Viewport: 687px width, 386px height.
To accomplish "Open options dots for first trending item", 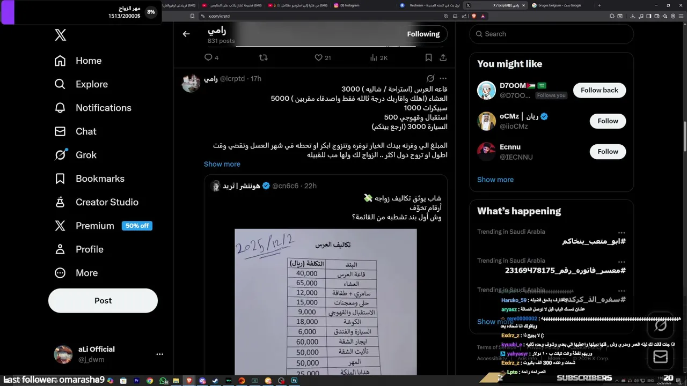I will pos(622,233).
